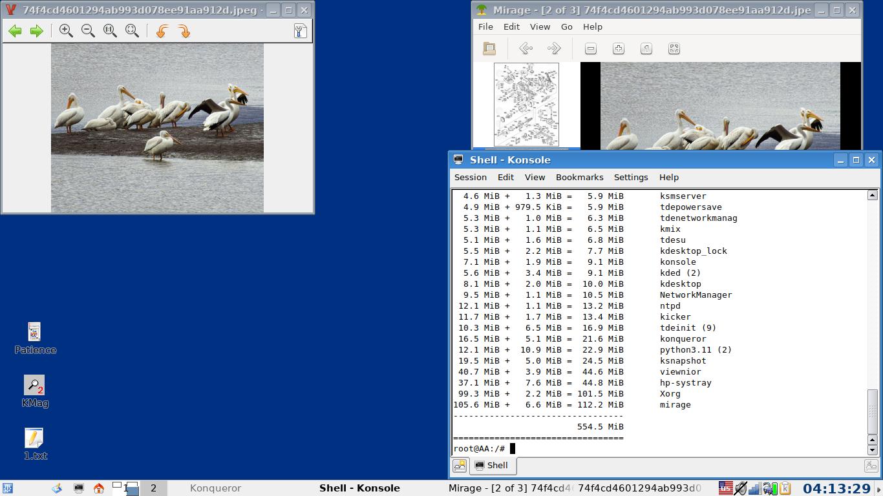
Task: Click the Konsole scrollbar down arrow
Action: pyautogui.click(x=872, y=449)
